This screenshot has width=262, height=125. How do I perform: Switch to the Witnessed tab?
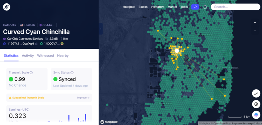pos(45,55)
